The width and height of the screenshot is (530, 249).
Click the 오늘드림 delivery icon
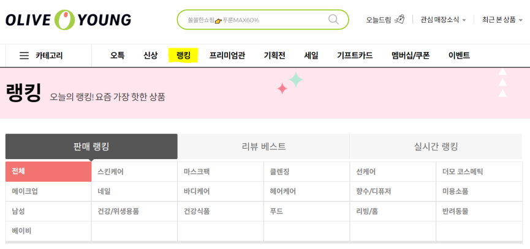point(400,20)
